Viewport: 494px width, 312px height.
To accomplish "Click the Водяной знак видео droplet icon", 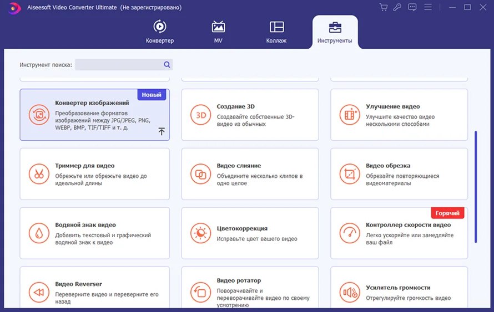I will (39, 233).
